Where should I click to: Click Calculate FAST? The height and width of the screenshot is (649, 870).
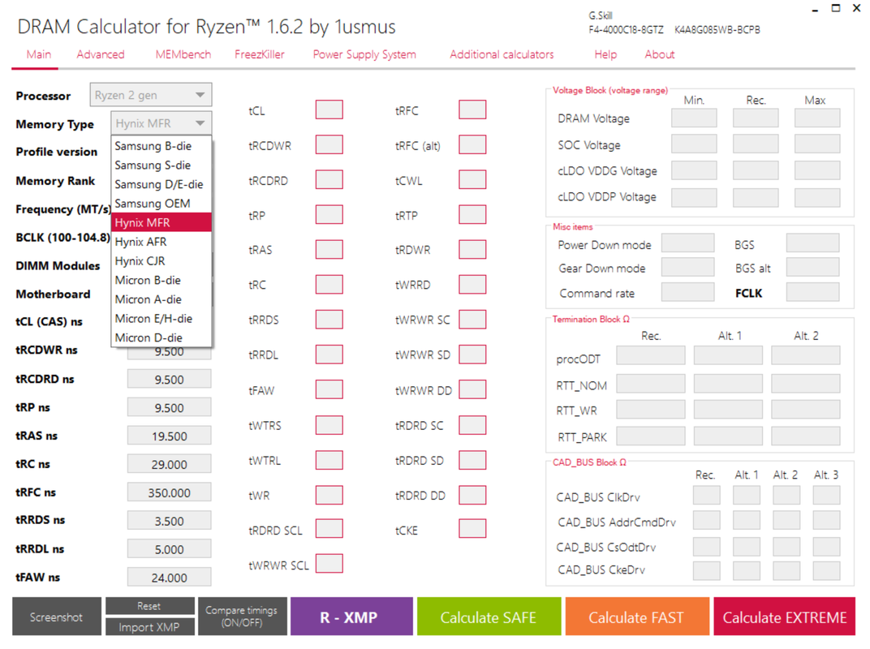tap(637, 617)
